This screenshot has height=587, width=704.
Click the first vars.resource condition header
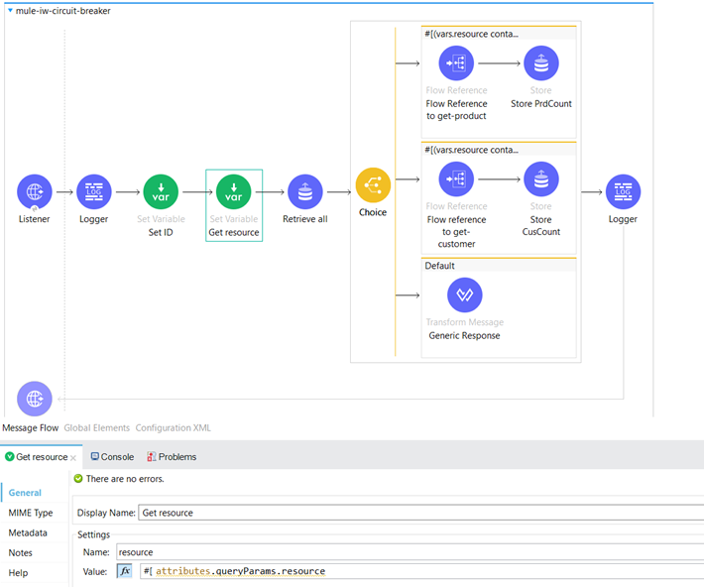[499, 34]
